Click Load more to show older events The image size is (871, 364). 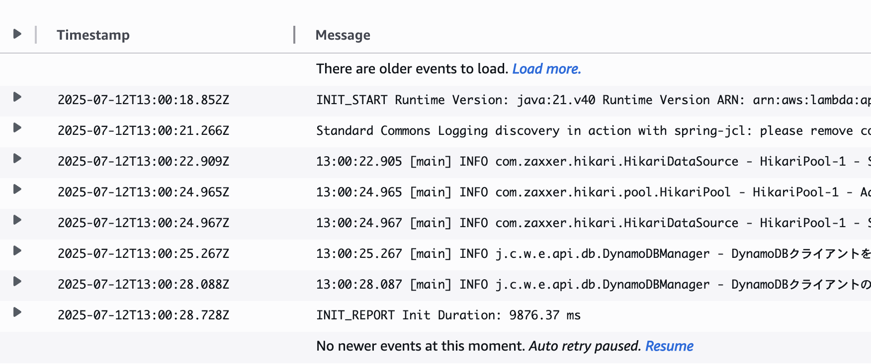[x=546, y=69]
